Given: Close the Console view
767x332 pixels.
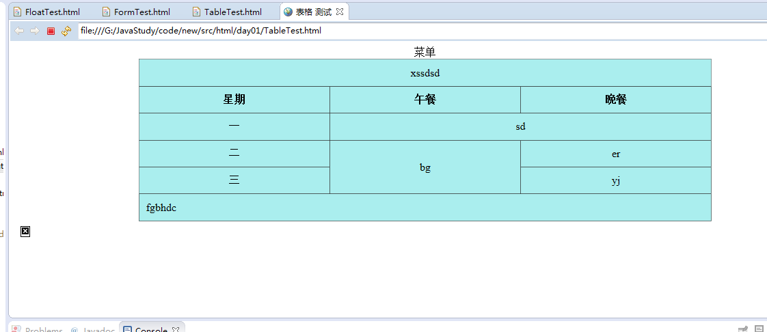Looking at the screenshot, I should tap(176, 330).
